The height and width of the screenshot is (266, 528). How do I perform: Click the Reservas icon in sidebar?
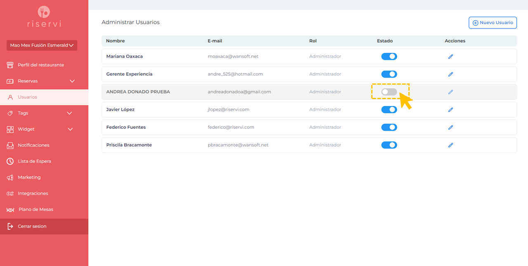tap(10, 81)
